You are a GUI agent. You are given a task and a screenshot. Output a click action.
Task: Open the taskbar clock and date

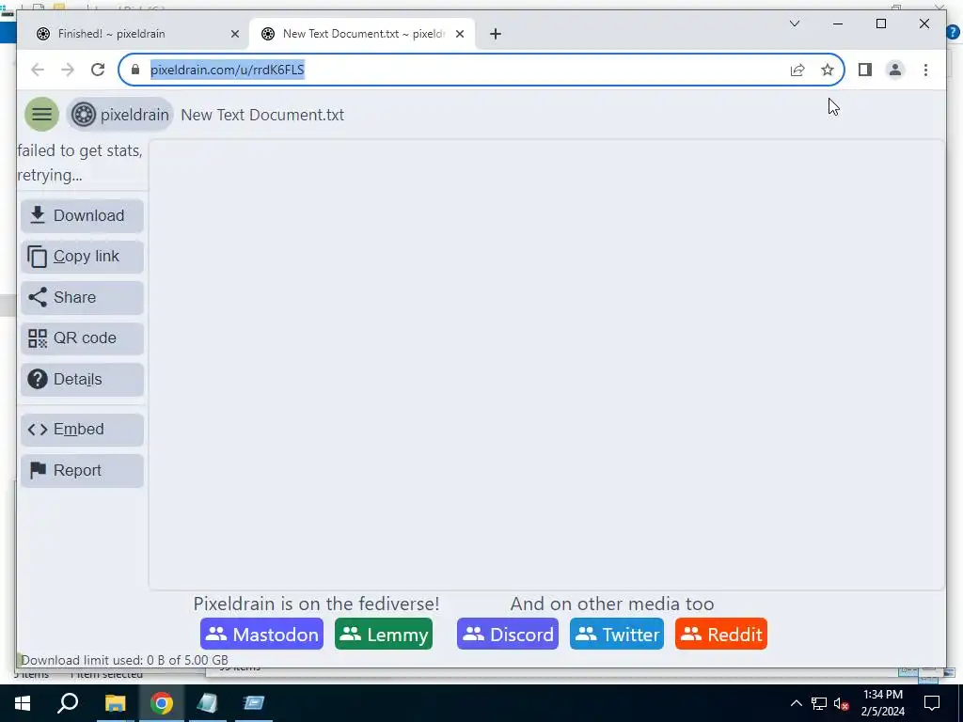tap(882, 703)
